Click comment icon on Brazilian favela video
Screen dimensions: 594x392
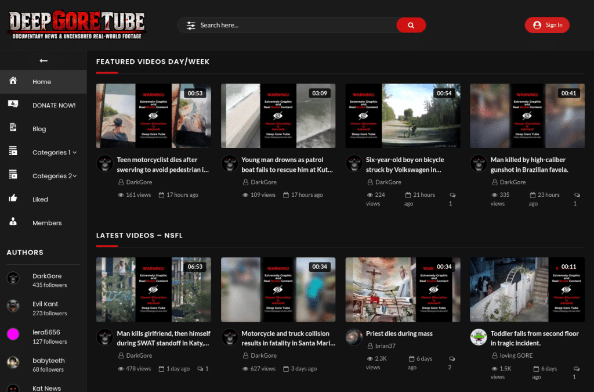577,195
